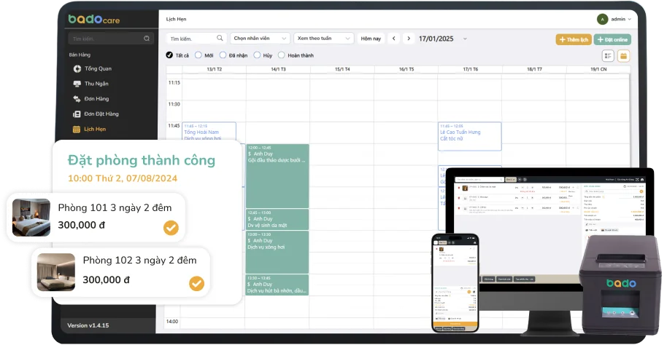Expand the 17/01/2025 date picker
Screen dimensions: 667x345
point(465,39)
